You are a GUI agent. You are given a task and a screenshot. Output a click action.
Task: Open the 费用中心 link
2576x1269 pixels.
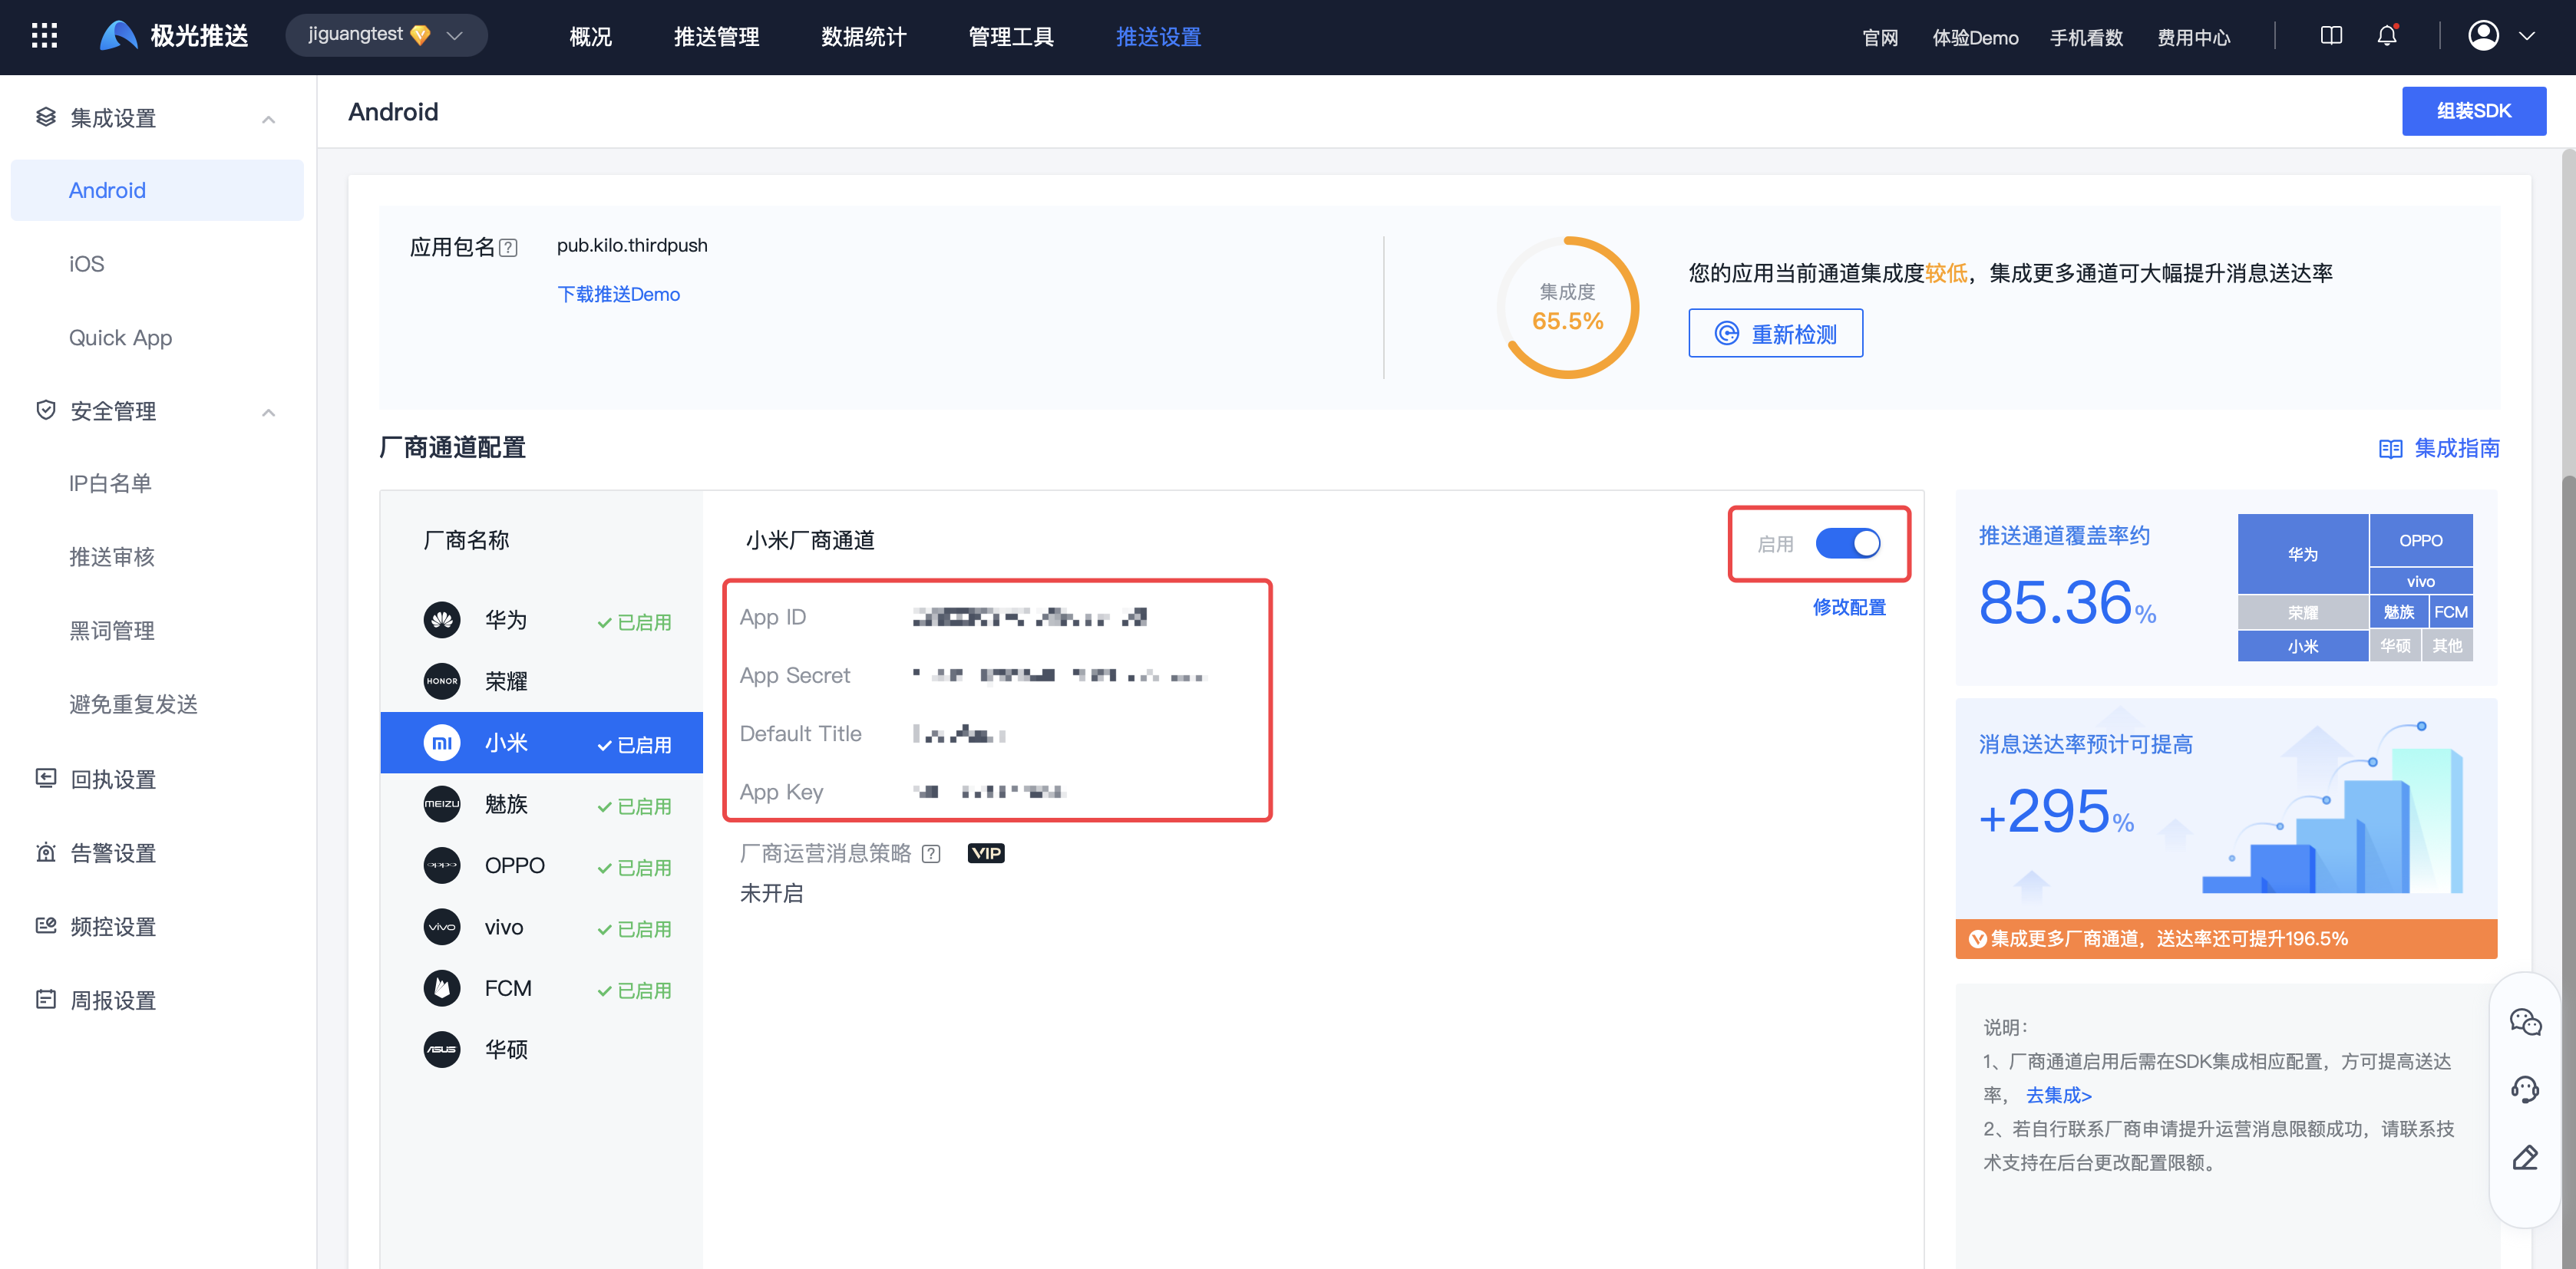point(2193,37)
